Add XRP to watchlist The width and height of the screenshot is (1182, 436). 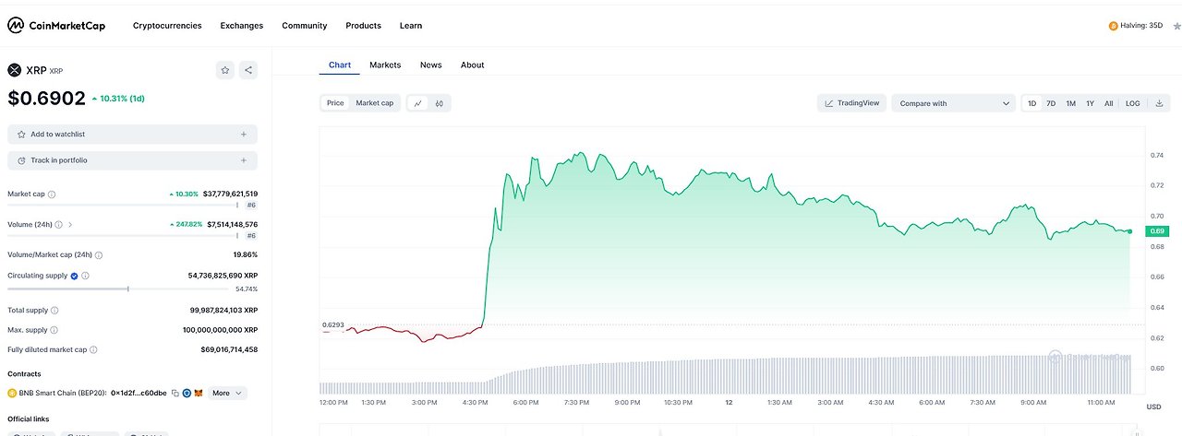132,134
